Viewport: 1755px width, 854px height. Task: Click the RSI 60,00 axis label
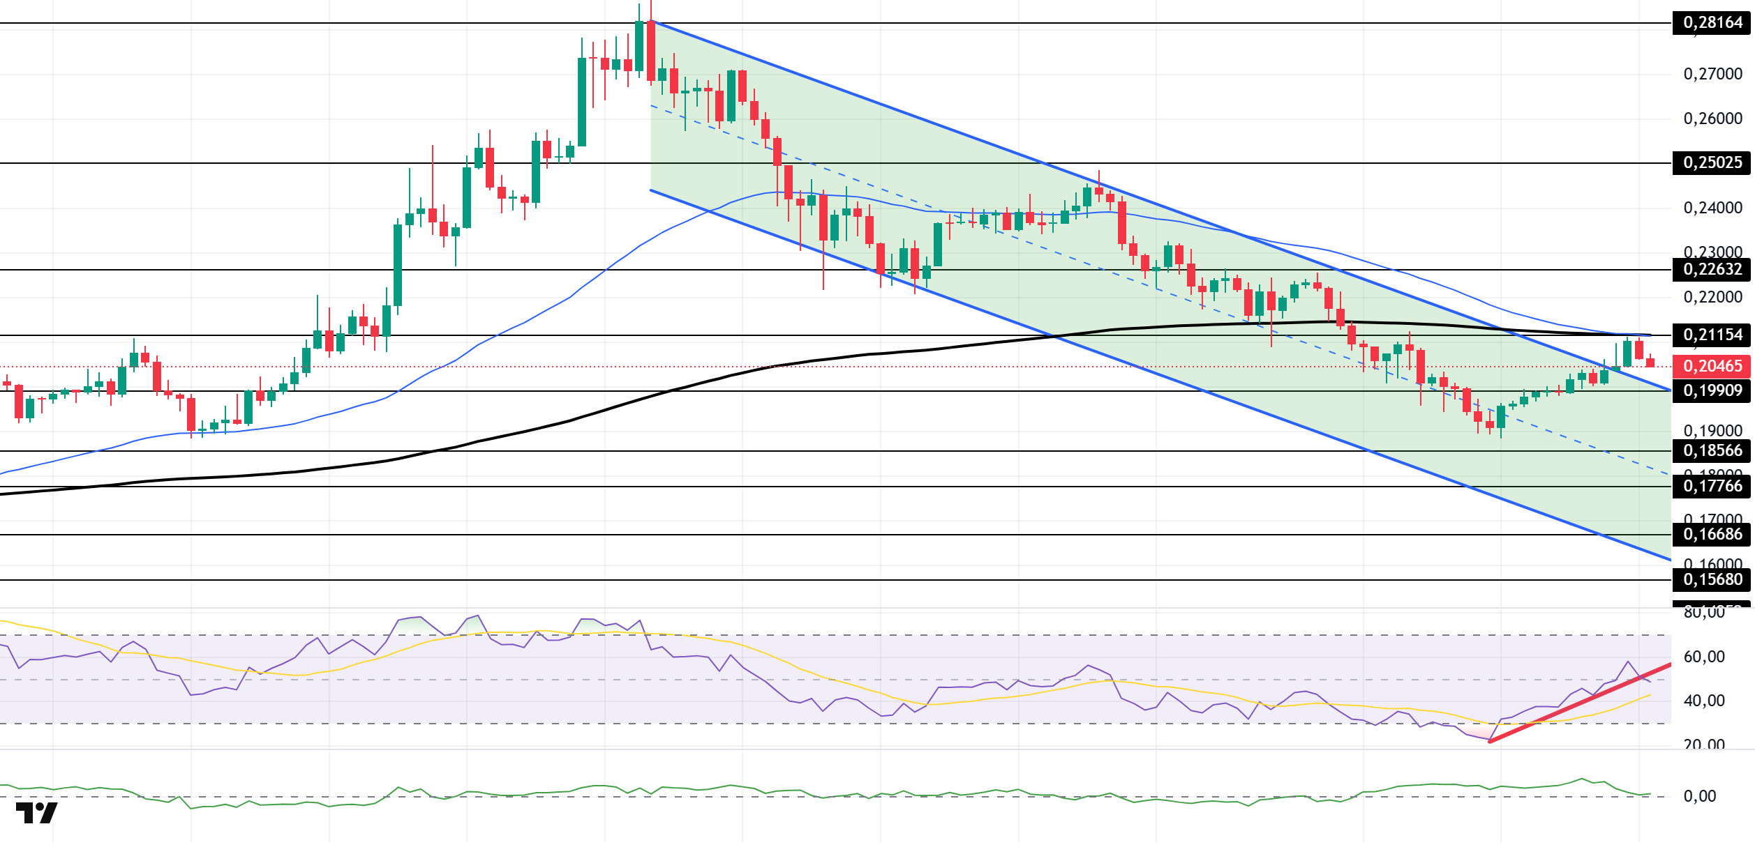tap(1704, 657)
